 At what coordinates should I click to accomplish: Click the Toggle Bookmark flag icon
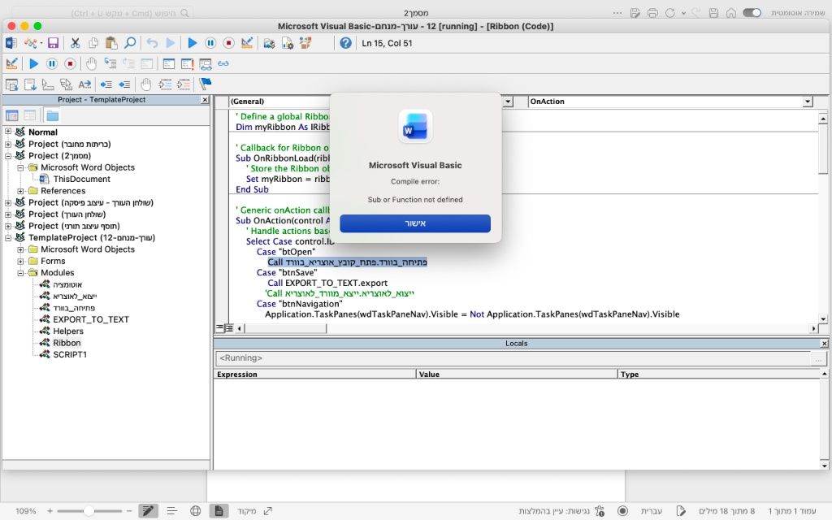pyautogui.click(x=205, y=84)
